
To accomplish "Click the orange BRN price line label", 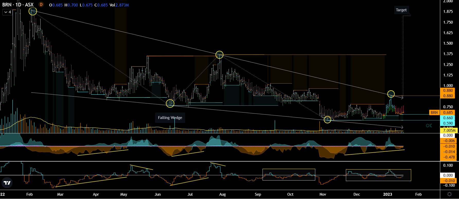I will tap(434, 113).
